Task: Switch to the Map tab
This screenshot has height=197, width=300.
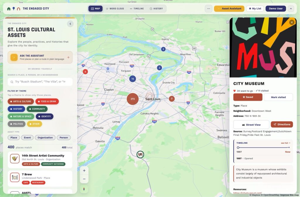Action: click(x=96, y=9)
